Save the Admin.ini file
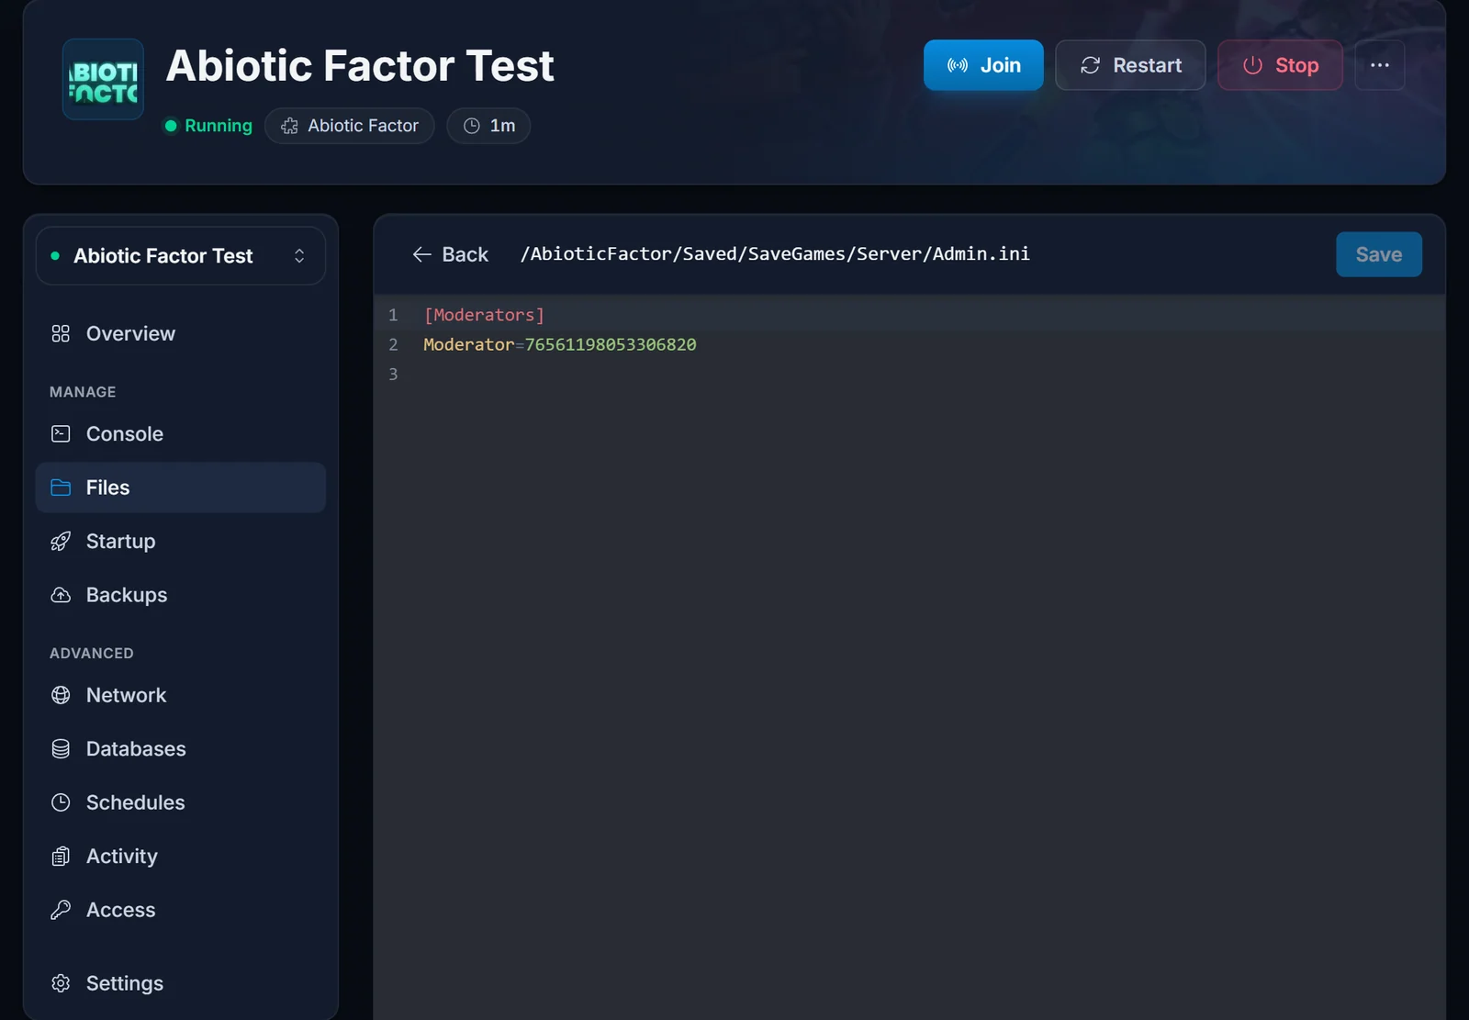 pyautogui.click(x=1379, y=254)
